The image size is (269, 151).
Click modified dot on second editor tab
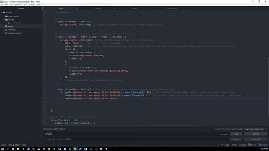[114, 8]
